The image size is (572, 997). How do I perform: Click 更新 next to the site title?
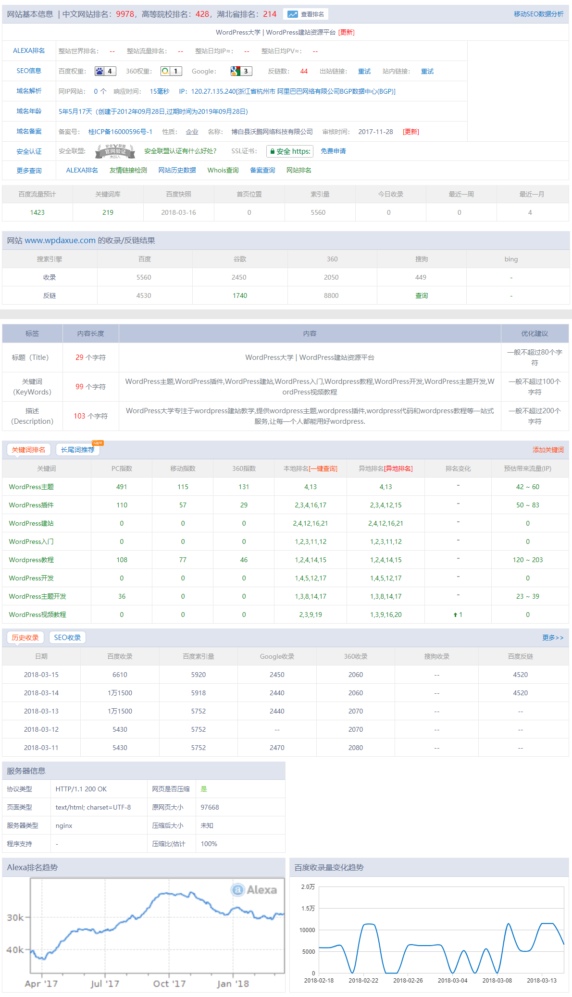pyautogui.click(x=346, y=32)
